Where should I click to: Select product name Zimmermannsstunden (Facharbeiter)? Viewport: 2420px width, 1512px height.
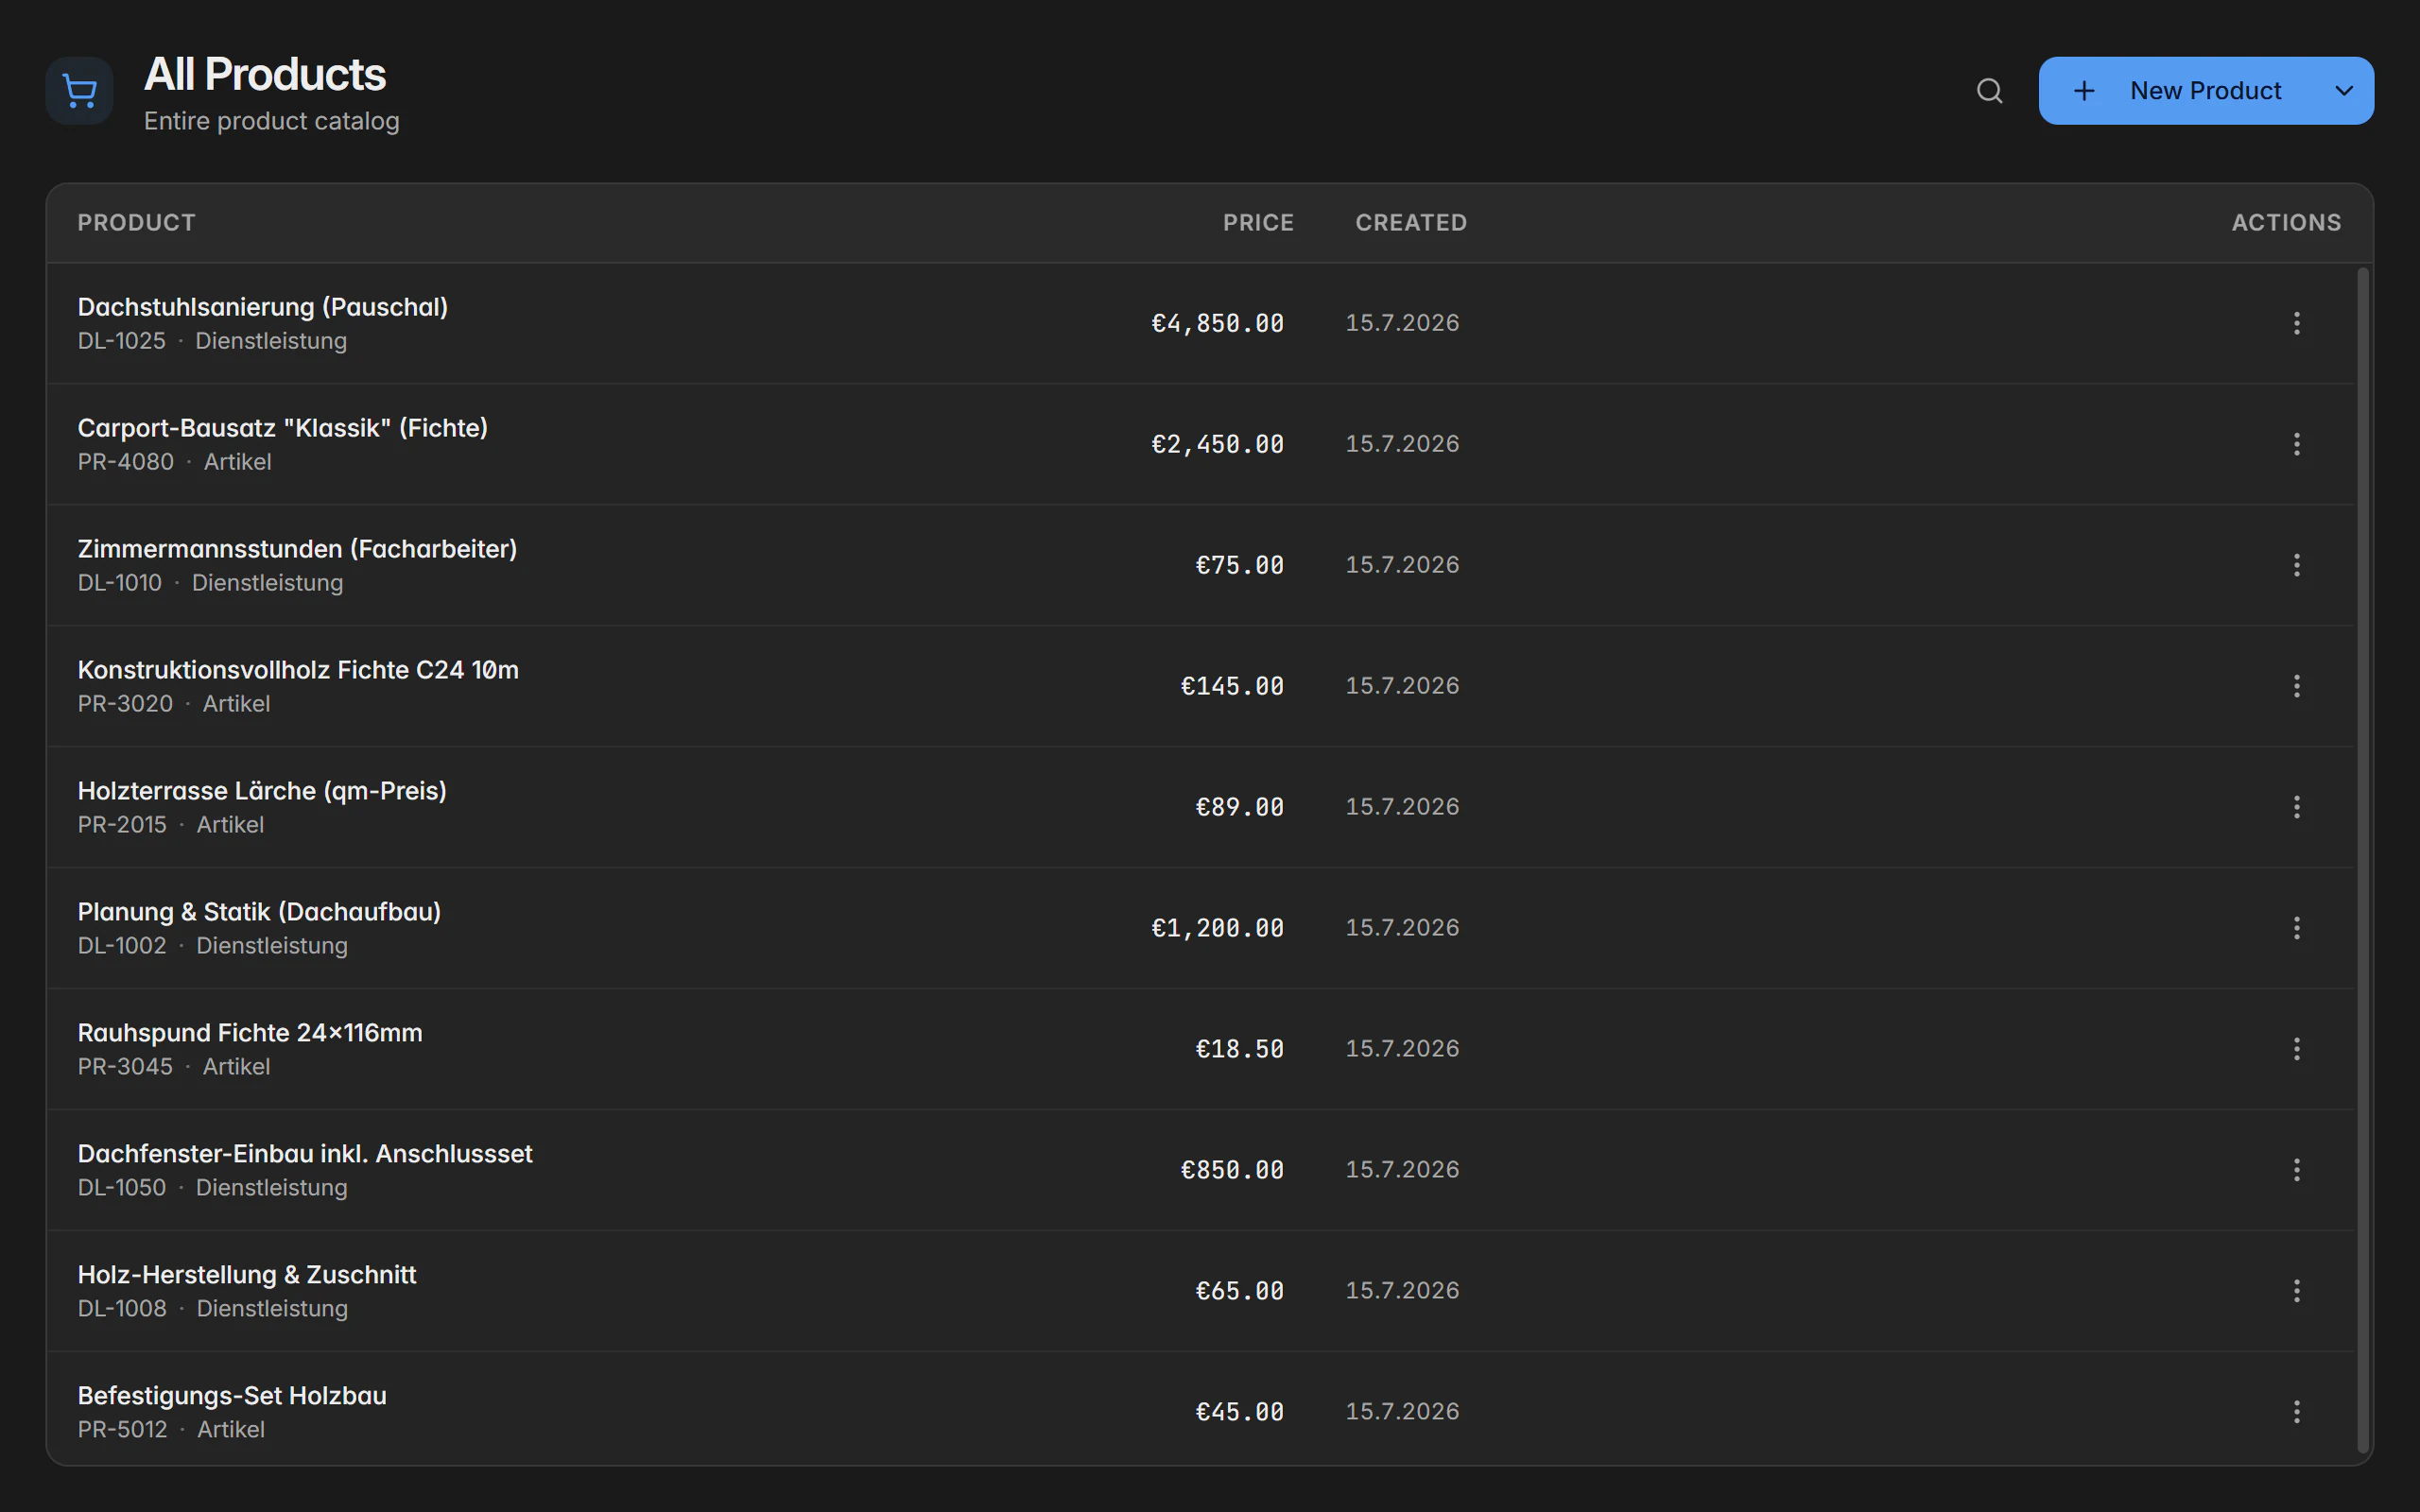tap(297, 549)
